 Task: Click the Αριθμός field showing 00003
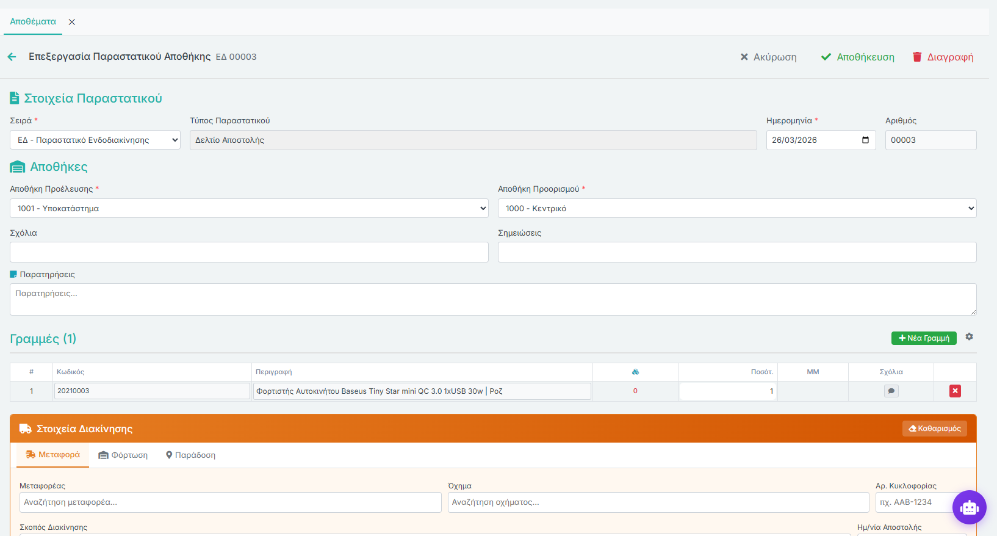pyautogui.click(x=931, y=140)
